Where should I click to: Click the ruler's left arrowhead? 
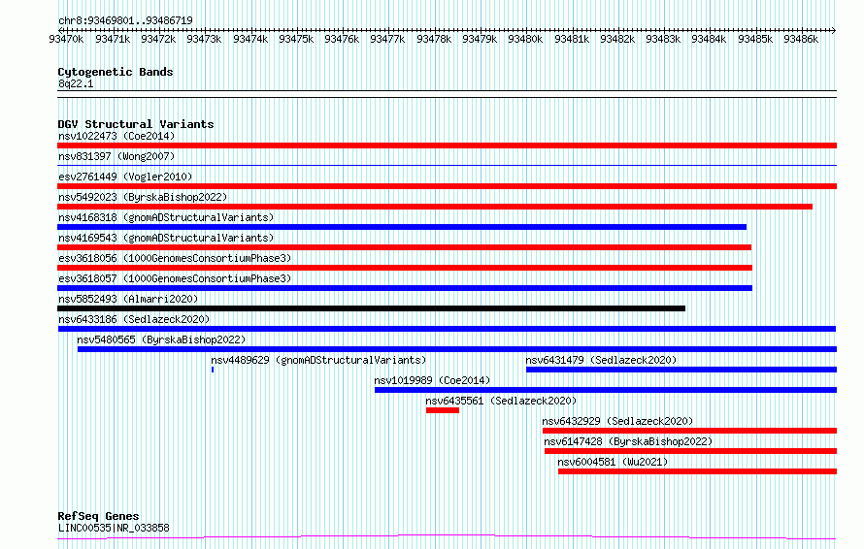[x=60, y=30]
